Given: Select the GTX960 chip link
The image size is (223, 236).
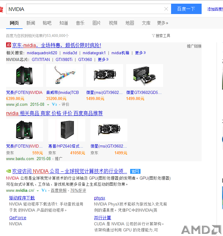Looking at the screenshot, I should 85,59.
